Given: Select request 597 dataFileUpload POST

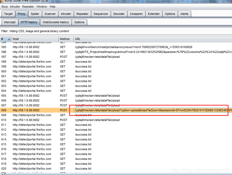Looking at the screenshot, I should 116,57.
